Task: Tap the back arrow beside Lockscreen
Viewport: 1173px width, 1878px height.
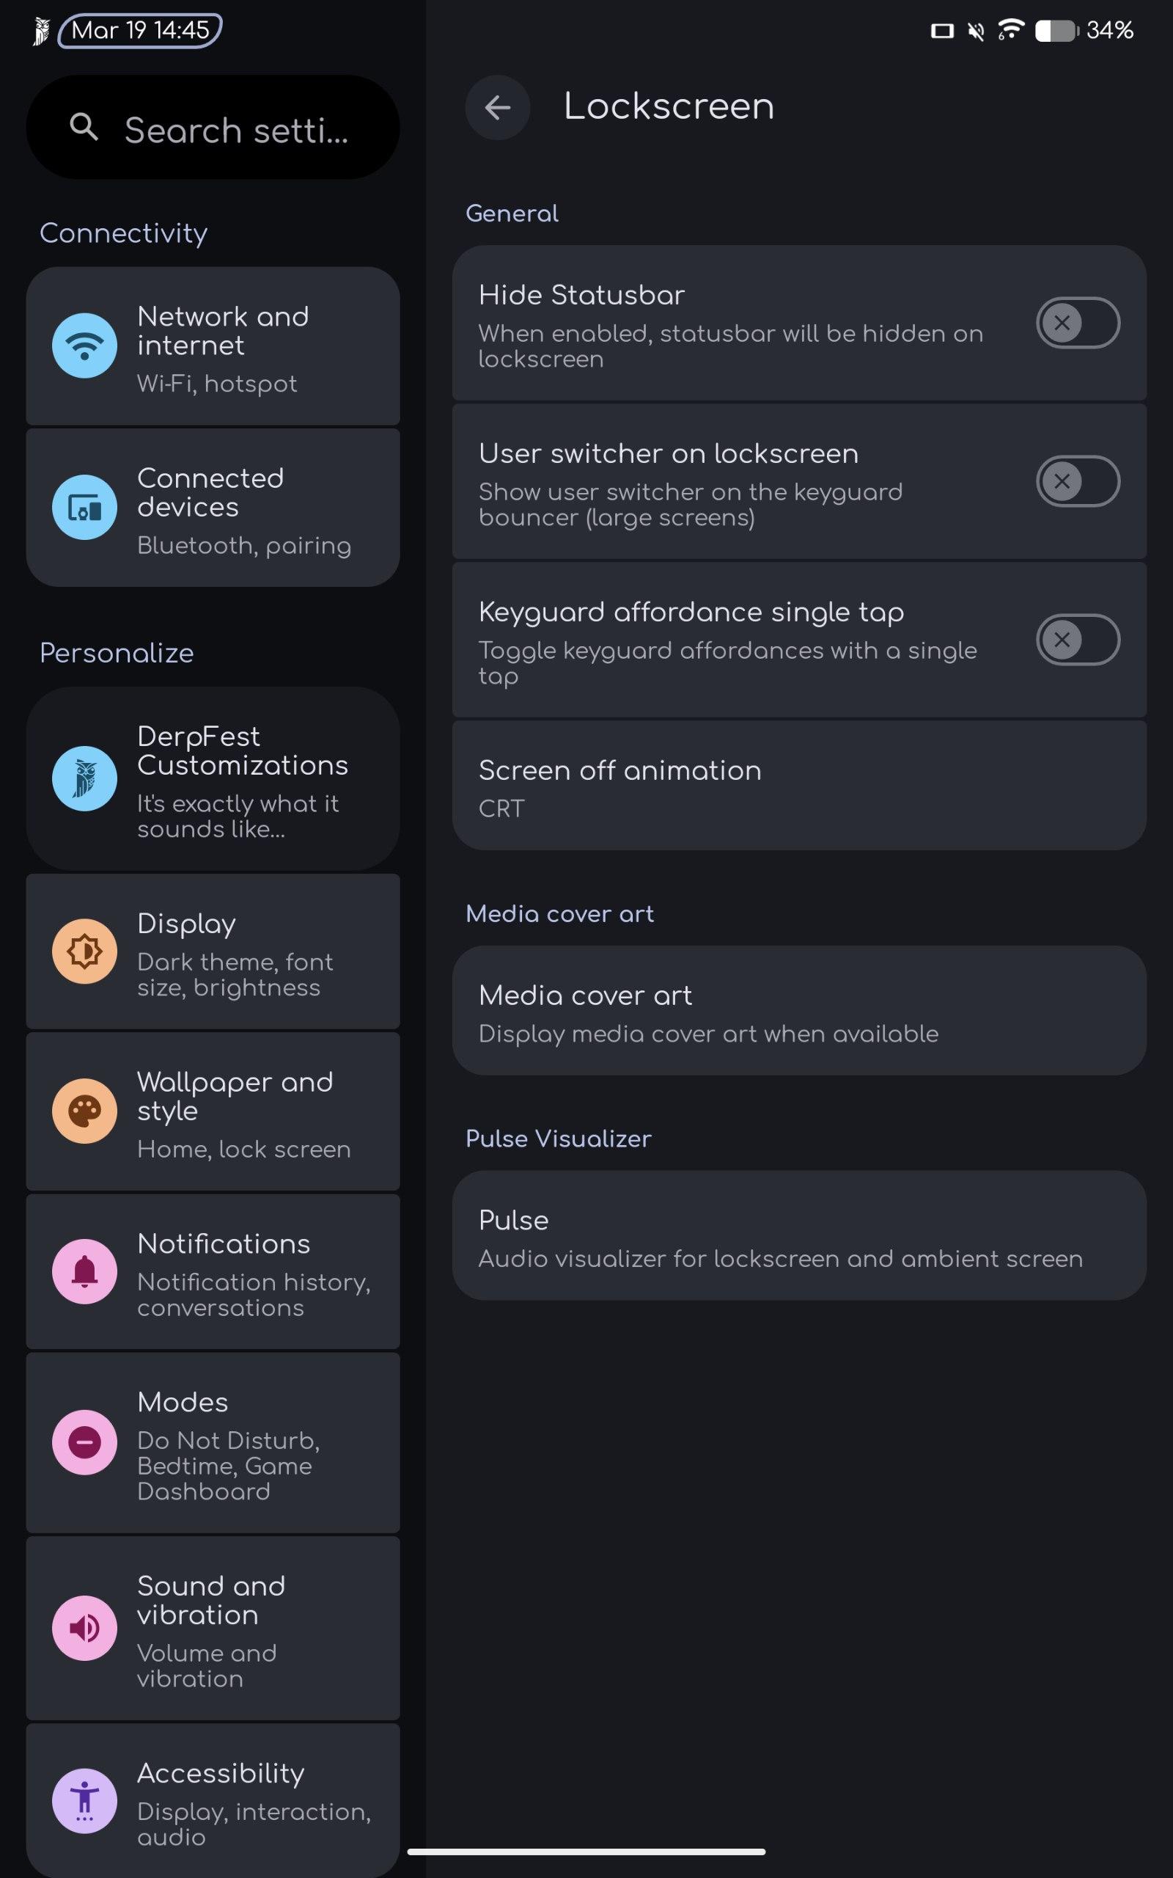Action: pyautogui.click(x=497, y=107)
